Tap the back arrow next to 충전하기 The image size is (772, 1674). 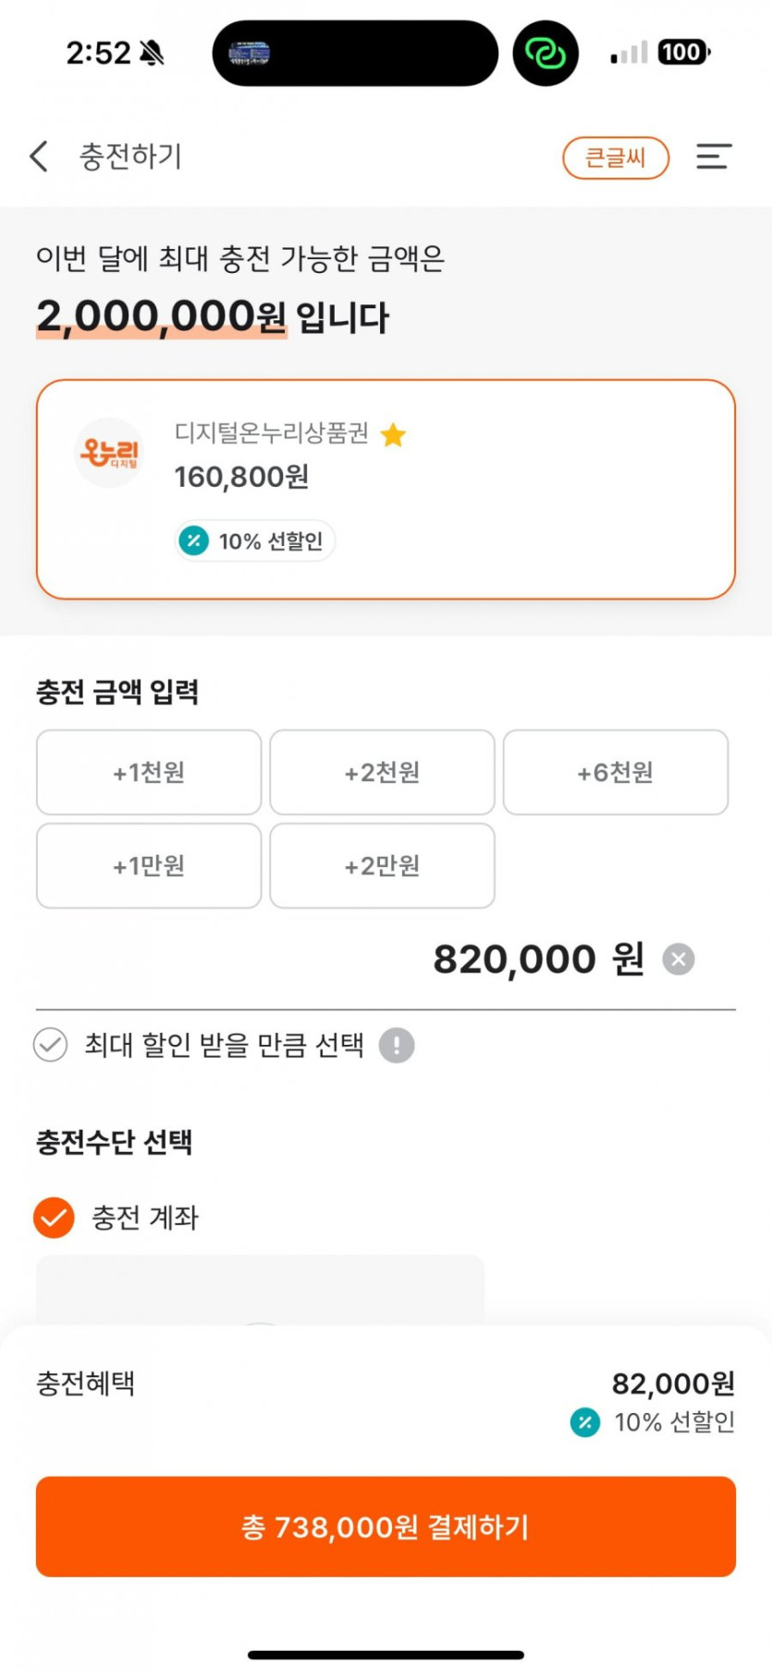pyautogui.click(x=39, y=156)
